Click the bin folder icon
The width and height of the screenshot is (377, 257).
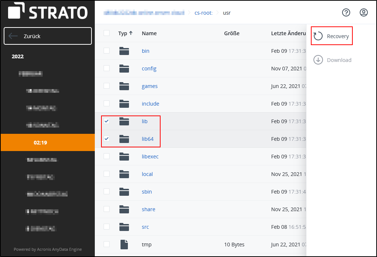click(x=124, y=51)
